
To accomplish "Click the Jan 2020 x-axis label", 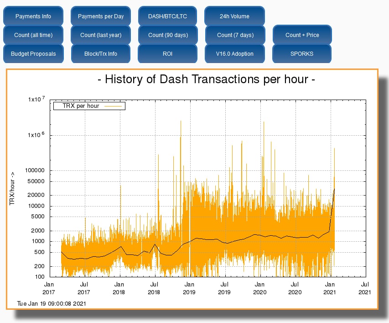I will pos(260,288).
